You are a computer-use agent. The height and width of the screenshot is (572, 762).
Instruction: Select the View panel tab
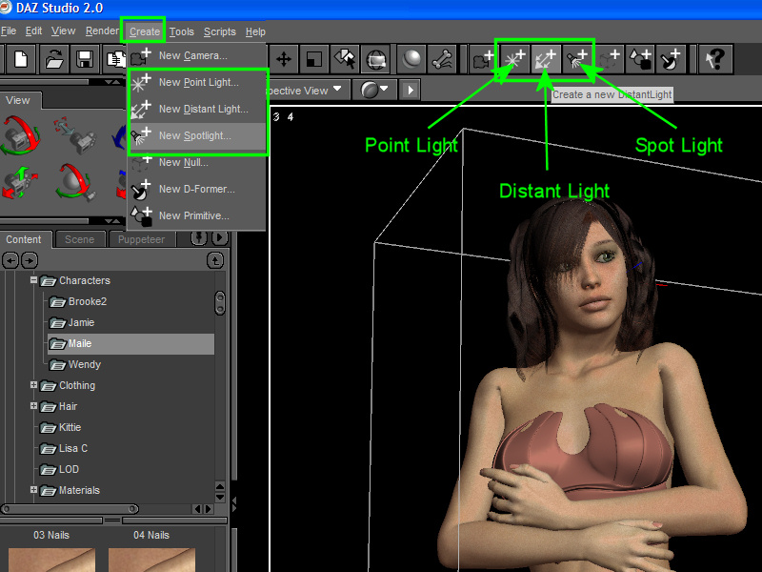[x=18, y=100]
